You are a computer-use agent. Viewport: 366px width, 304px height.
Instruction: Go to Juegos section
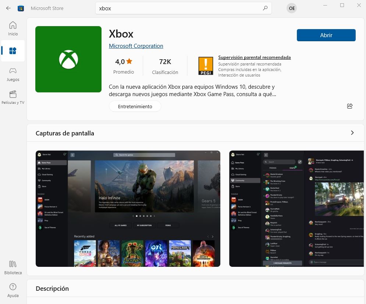pos(13,74)
